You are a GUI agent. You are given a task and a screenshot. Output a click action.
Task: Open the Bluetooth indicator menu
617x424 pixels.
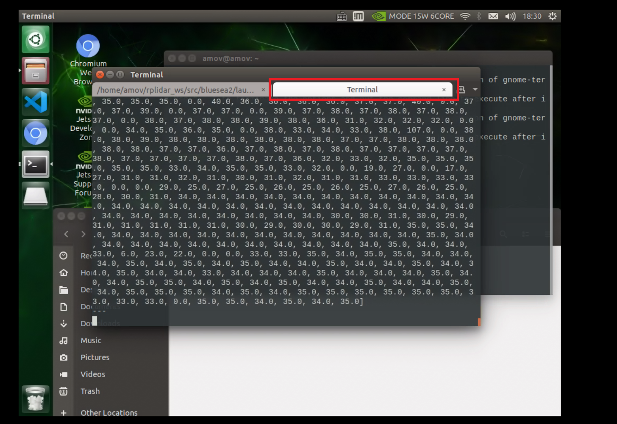[479, 16]
